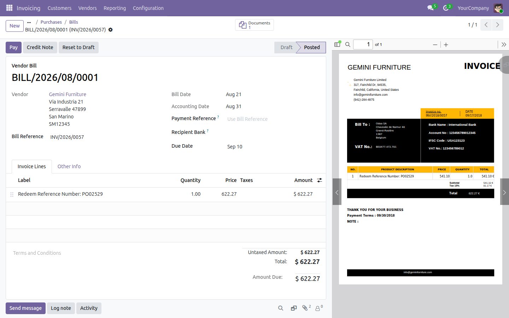Viewport: 509px width, 318px height.
Task: Click the Pay button
Action: point(13,47)
